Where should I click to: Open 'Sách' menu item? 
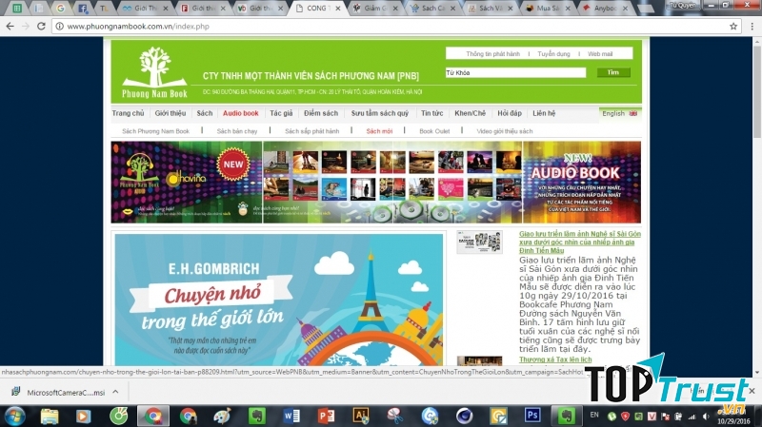pyautogui.click(x=205, y=113)
